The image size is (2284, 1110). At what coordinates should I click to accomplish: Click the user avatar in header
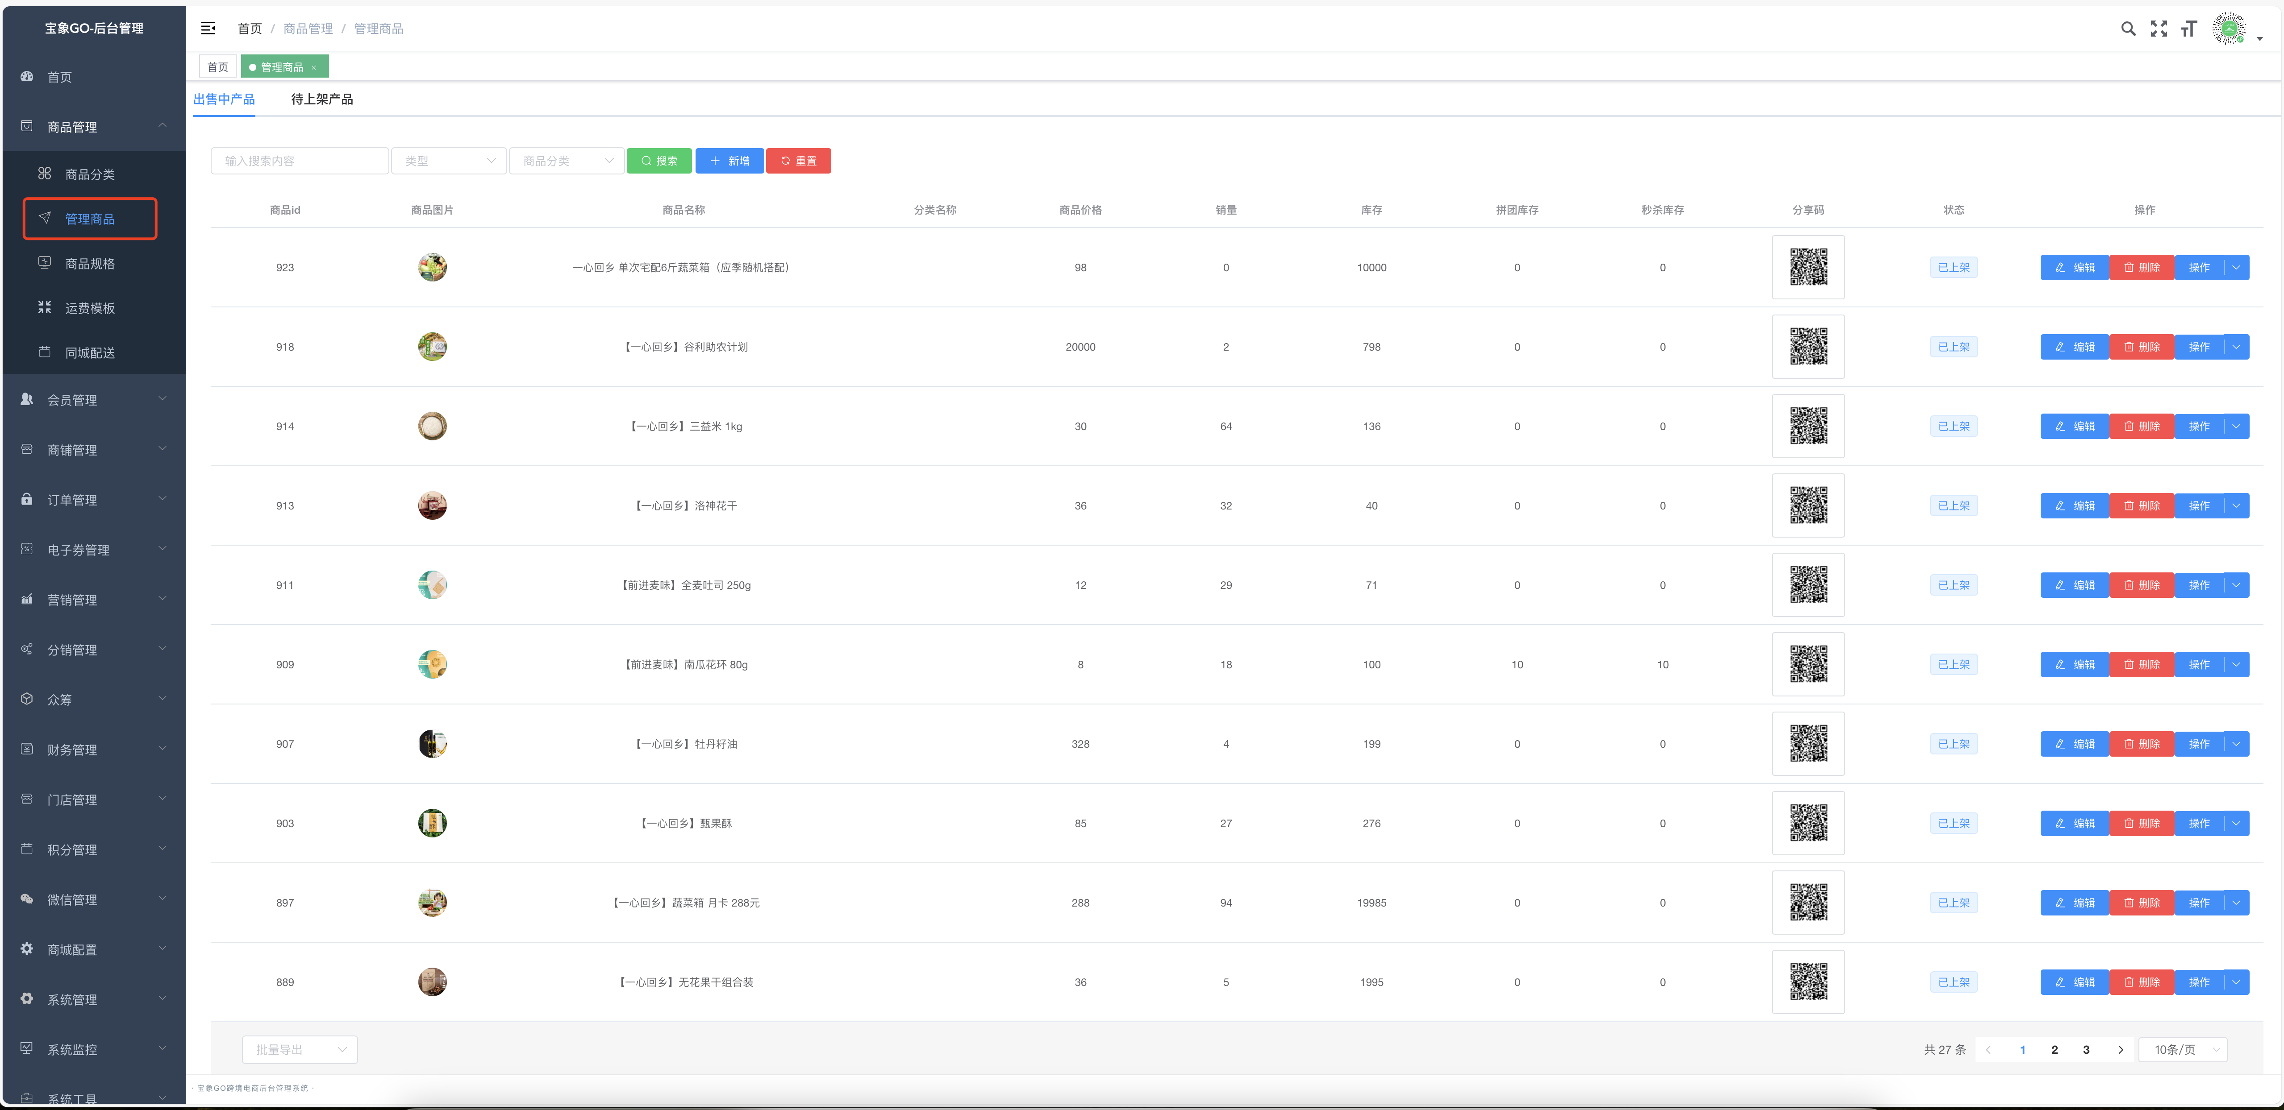2228,29
